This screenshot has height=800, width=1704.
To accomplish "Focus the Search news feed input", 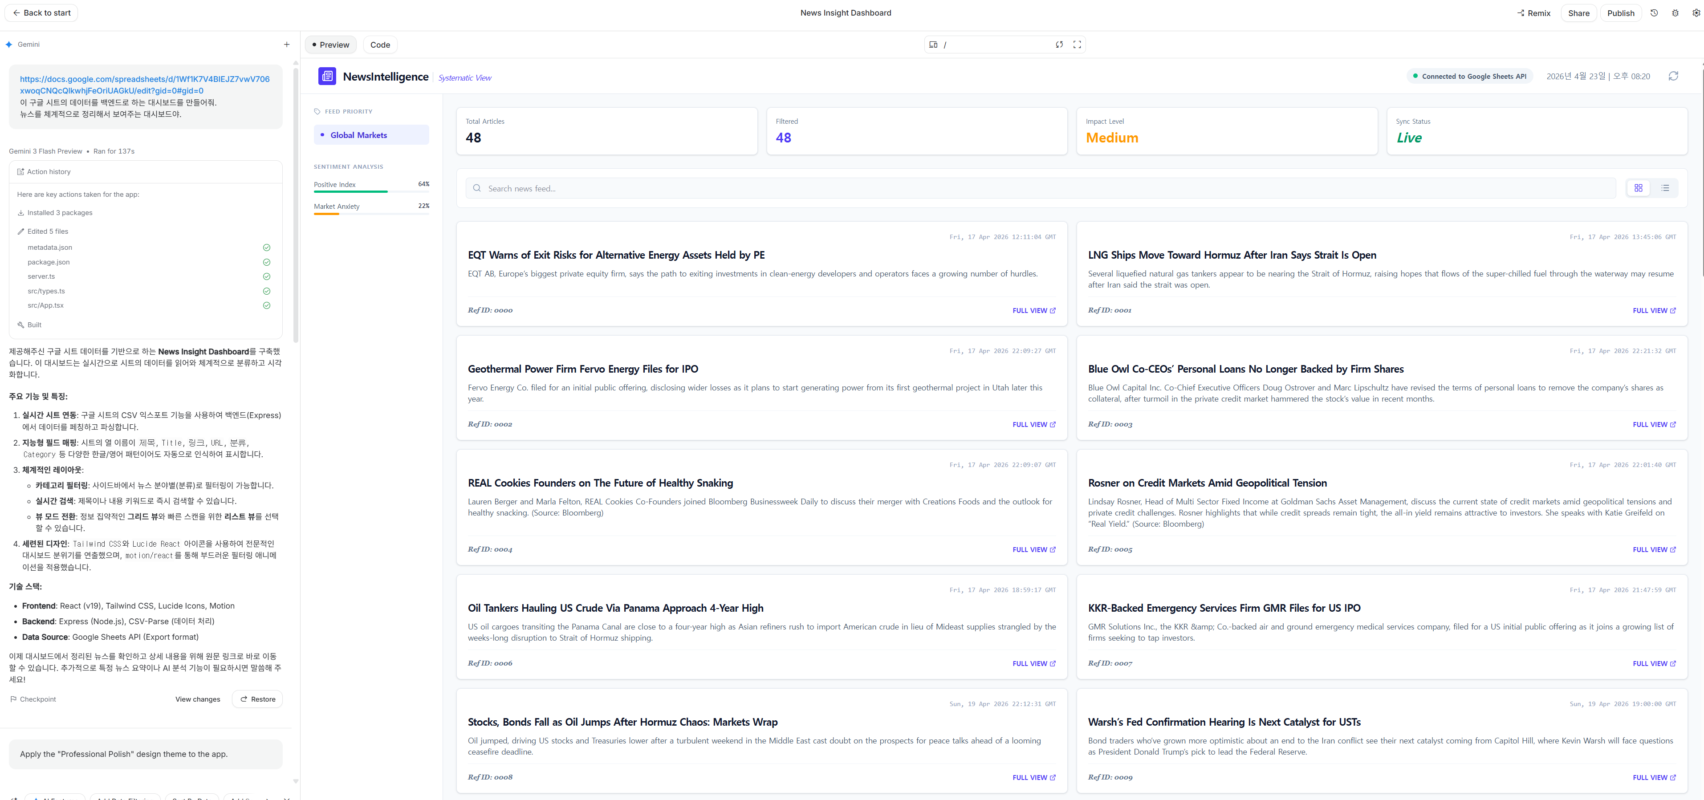I will pyautogui.click(x=1040, y=188).
